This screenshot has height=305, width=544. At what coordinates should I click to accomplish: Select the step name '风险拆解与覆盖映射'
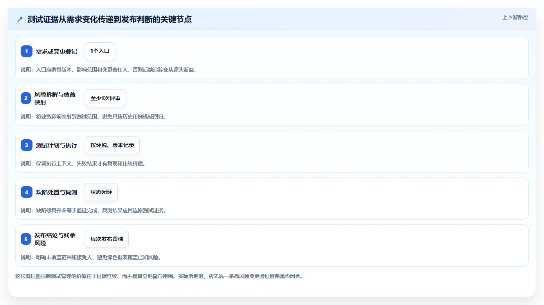coord(55,98)
